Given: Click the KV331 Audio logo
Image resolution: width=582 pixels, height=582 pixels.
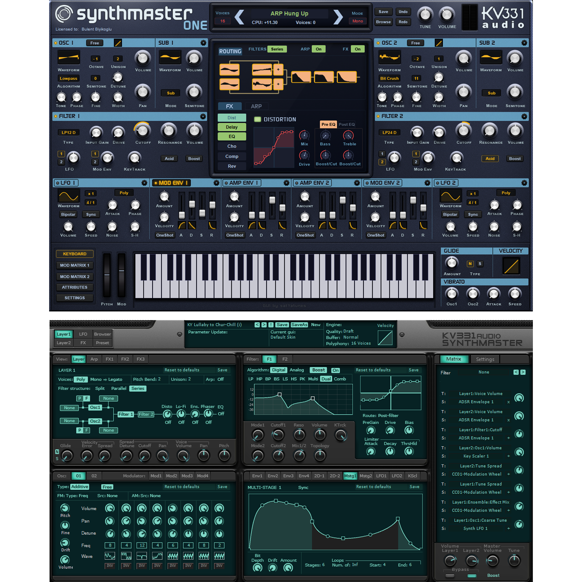Looking at the screenshot, I should point(503,18).
